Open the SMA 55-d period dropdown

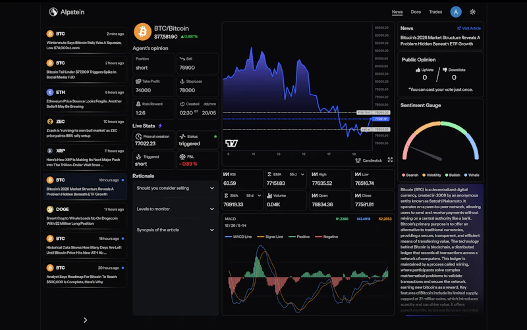pyautogui.click(x=254, y=195)
